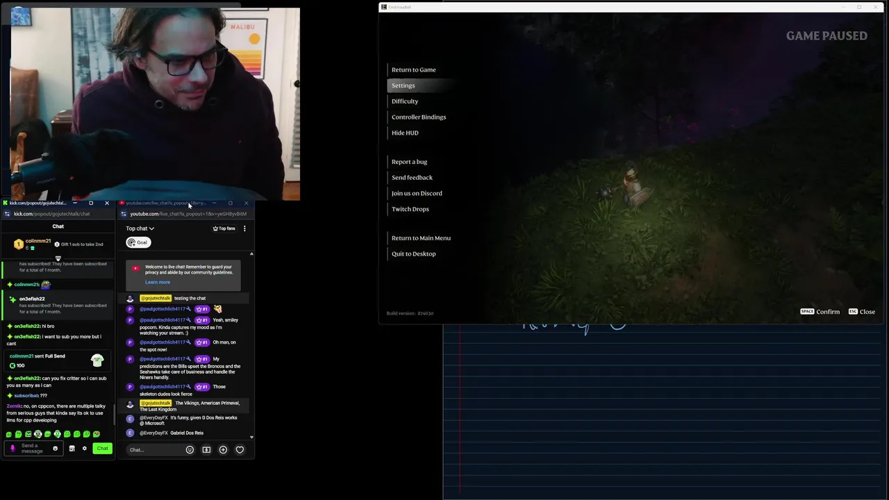The image size is (889, 500).
Task: Click site settings icon beside kick.com address
Action: pyautogui.click(x=7, y=214)
